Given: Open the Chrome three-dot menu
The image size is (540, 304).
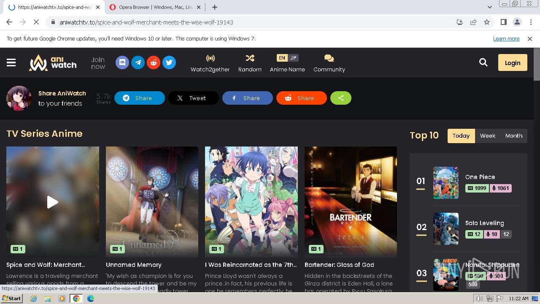Looking at the screenshot, I should click(530, 22).
